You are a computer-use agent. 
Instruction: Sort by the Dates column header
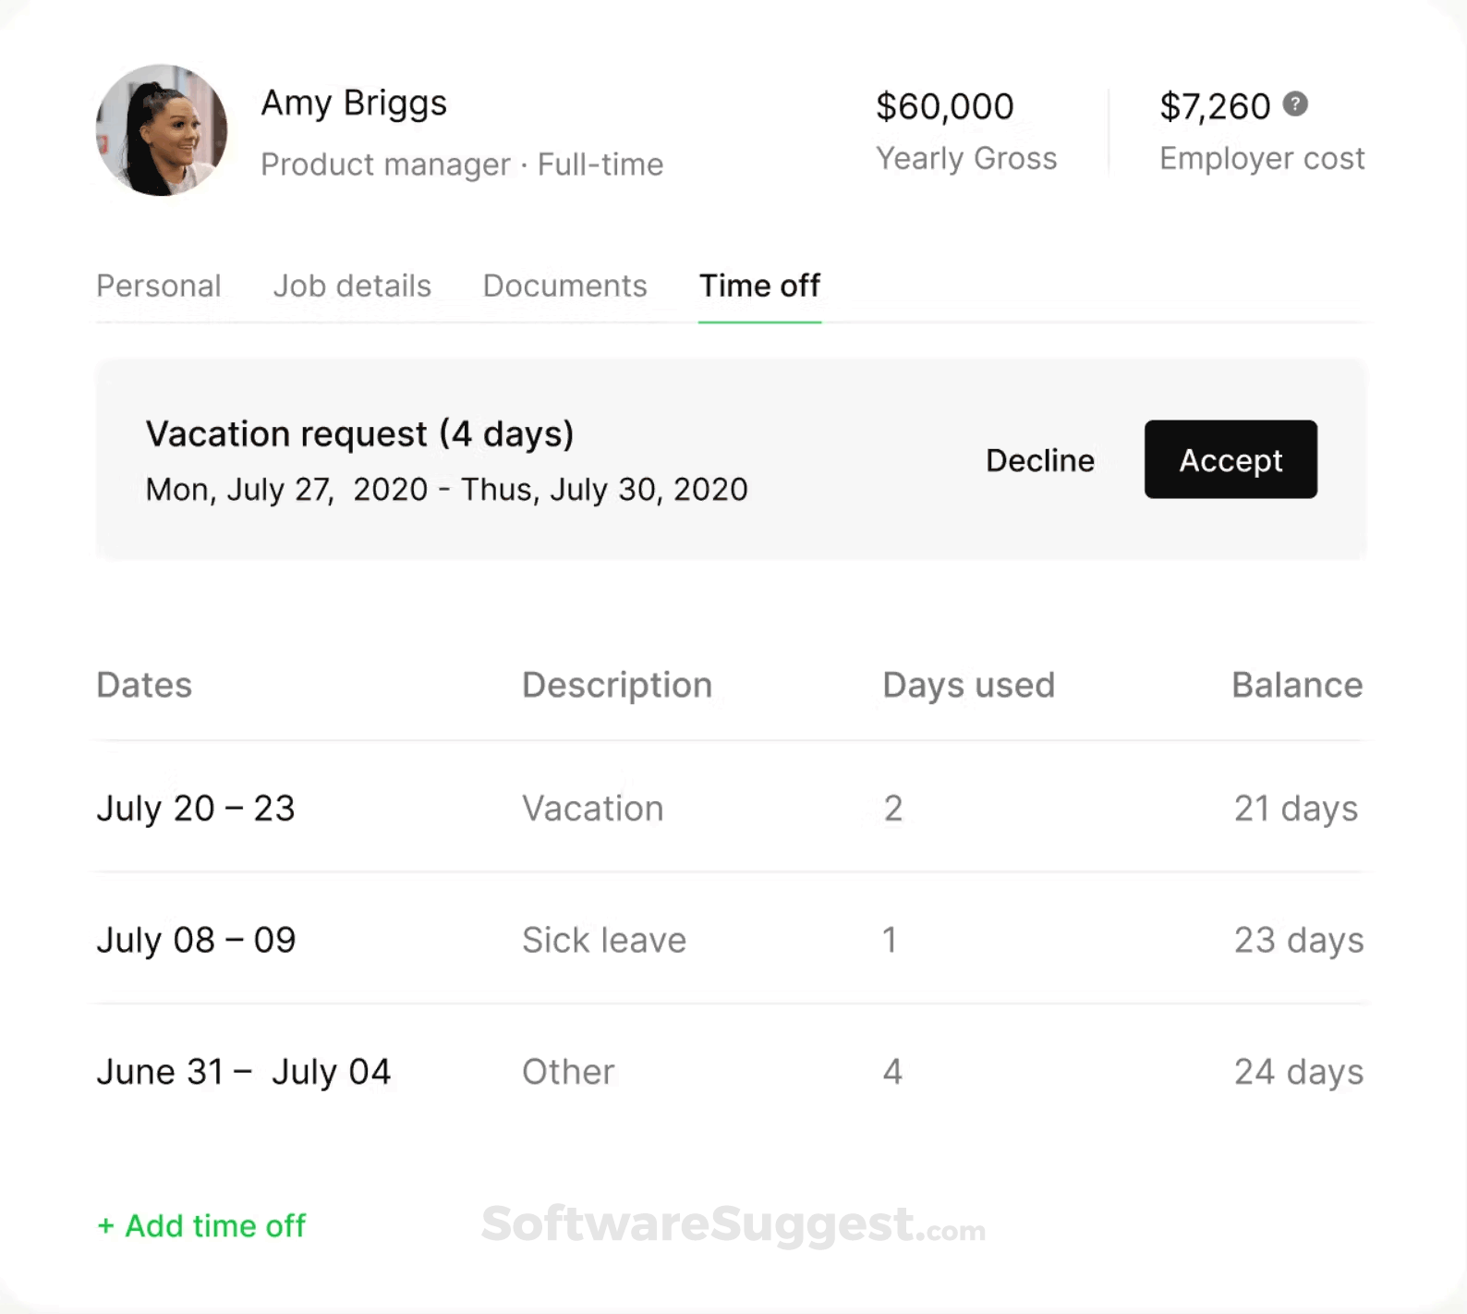click(144, 685)
